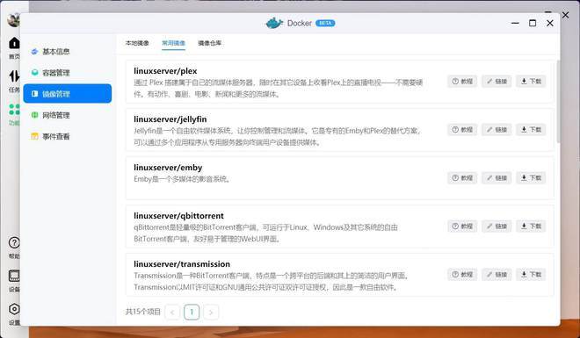
Task: Click the user avatar in the dock
Action: point(14,19)
